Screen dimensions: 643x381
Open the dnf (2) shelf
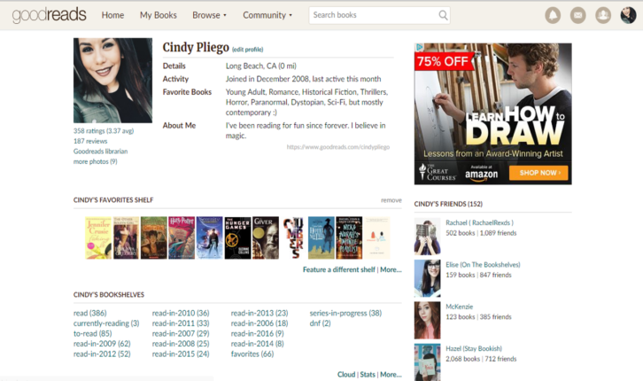pyautogui.click(x=320, y=323)
